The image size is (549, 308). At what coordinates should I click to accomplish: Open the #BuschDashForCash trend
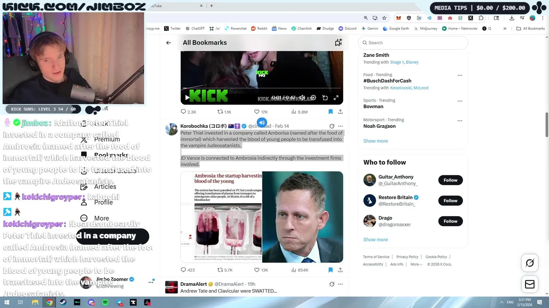click(387, 81)
